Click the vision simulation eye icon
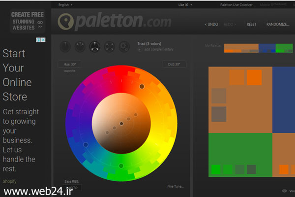Screen dimensions: 295x197 [x=285, y=191]
